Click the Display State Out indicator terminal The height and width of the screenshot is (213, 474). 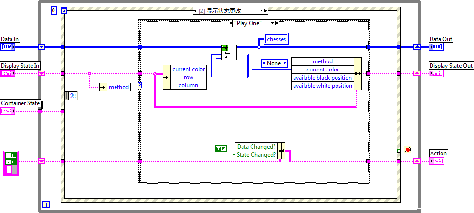coord(437,73)
